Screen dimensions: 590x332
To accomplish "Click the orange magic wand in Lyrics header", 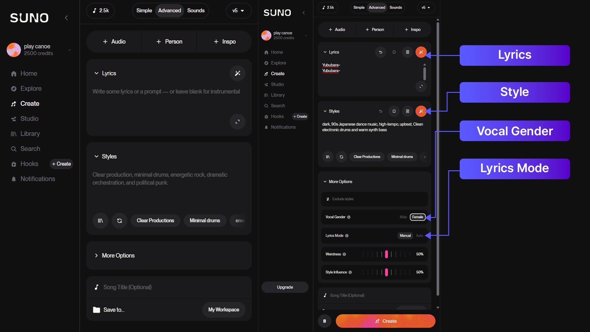I will (x=421, y=52).
